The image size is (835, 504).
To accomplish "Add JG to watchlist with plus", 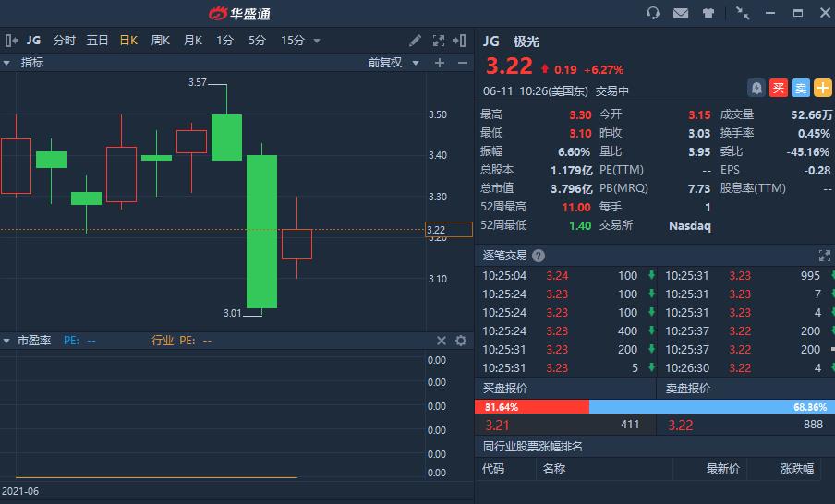I will tap(823, 88).
